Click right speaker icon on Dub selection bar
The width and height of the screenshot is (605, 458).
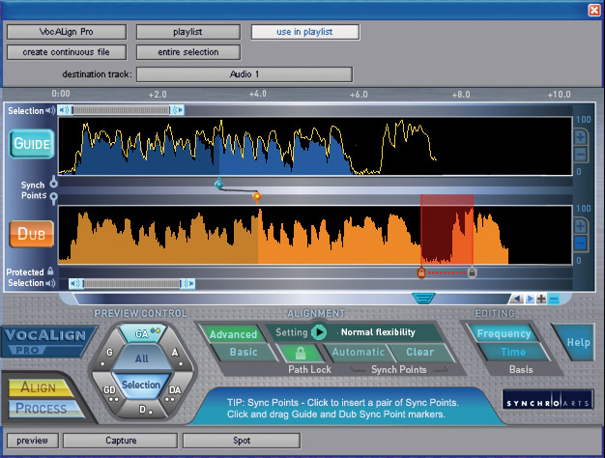tap(188, 284)
